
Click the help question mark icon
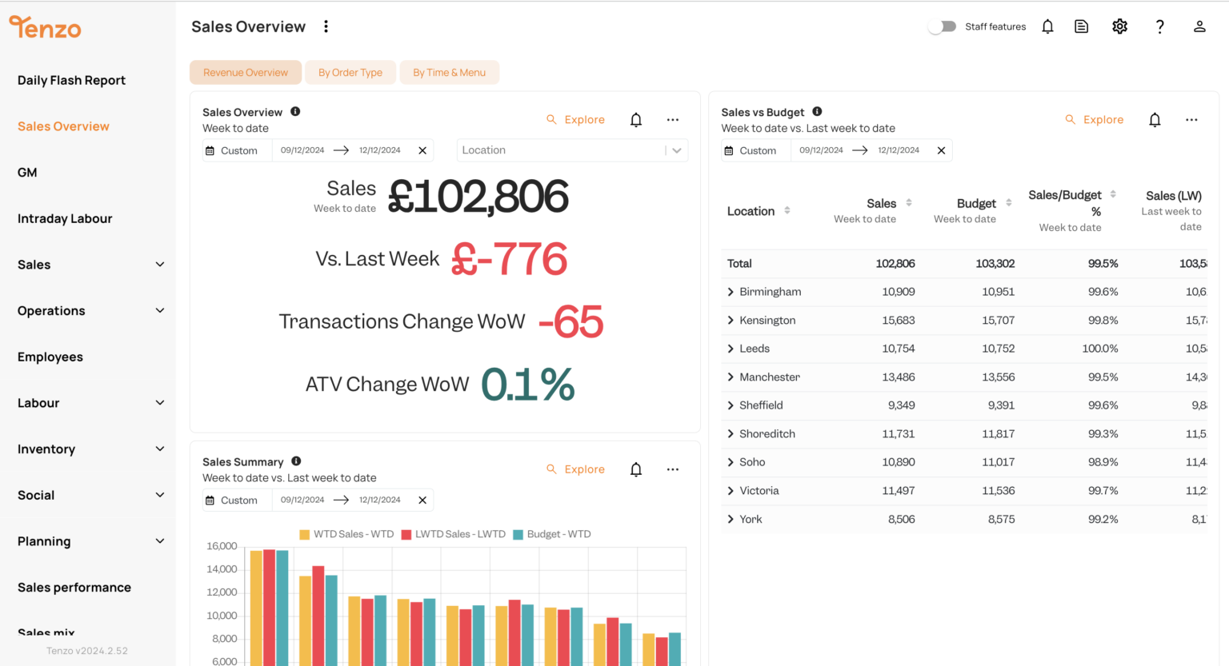tap(1159, 26)
